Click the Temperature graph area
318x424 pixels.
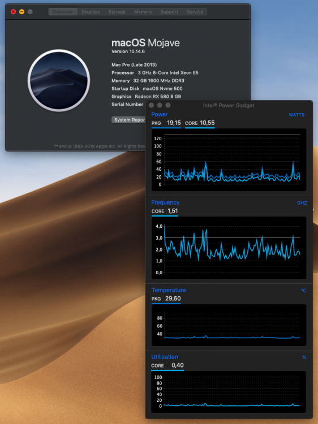229,325
